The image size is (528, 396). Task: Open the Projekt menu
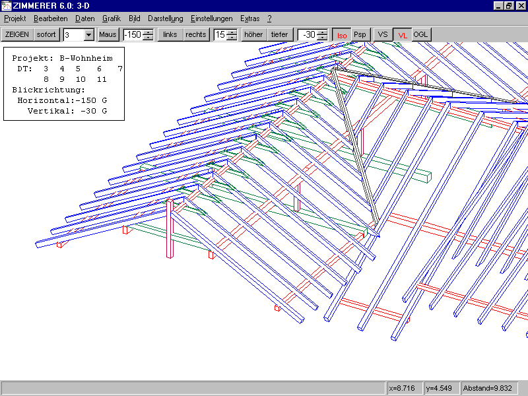point(15,18)
